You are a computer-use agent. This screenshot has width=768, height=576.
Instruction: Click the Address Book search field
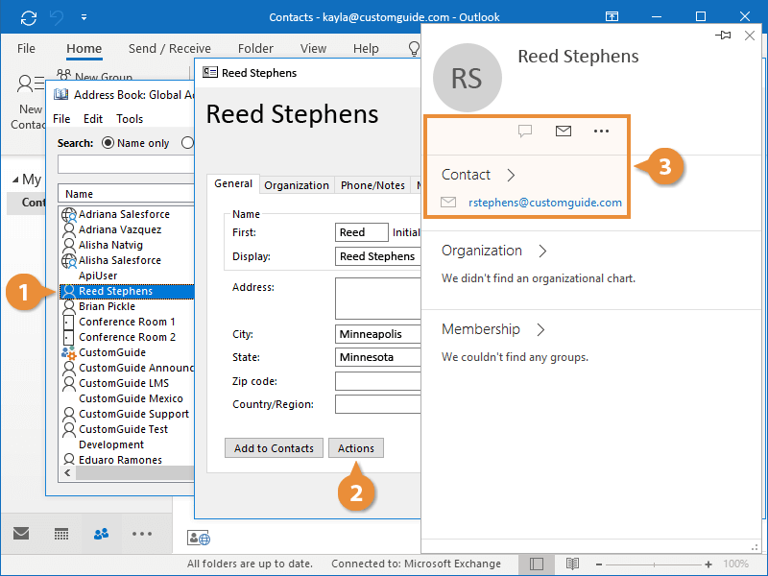tap(126, 164)
